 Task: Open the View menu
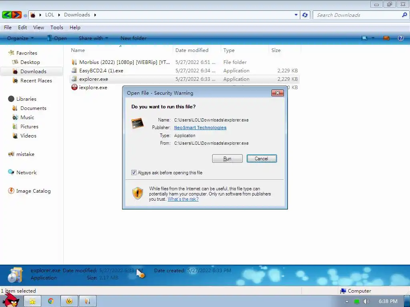pyautogui.click(x=38, y=28)
